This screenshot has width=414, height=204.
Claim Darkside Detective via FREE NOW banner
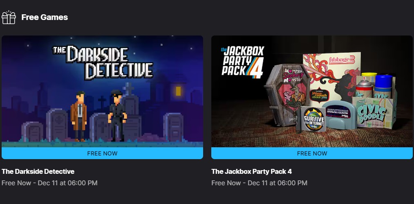[x=103, y=153]
